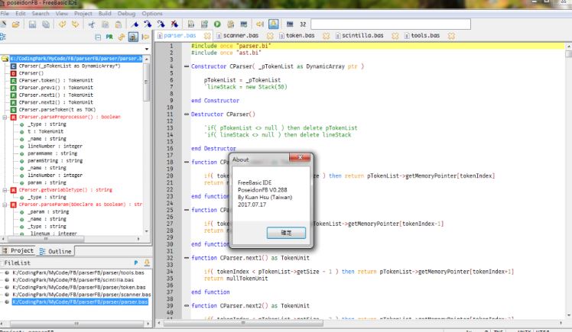Open the Build menu
This screenshot has width=572, height=332.
click(x=105, y=14)
